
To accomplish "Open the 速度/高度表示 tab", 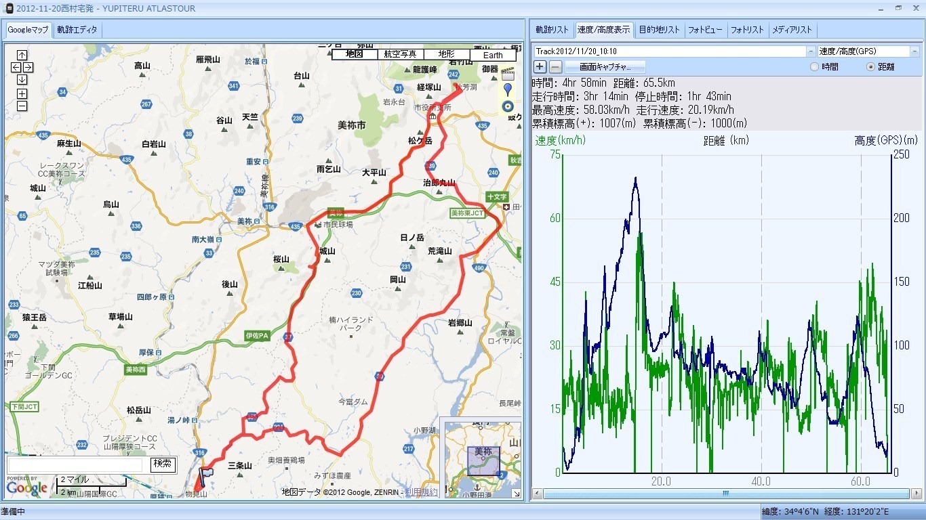I will pyautogui.click(x=603, y=30).
